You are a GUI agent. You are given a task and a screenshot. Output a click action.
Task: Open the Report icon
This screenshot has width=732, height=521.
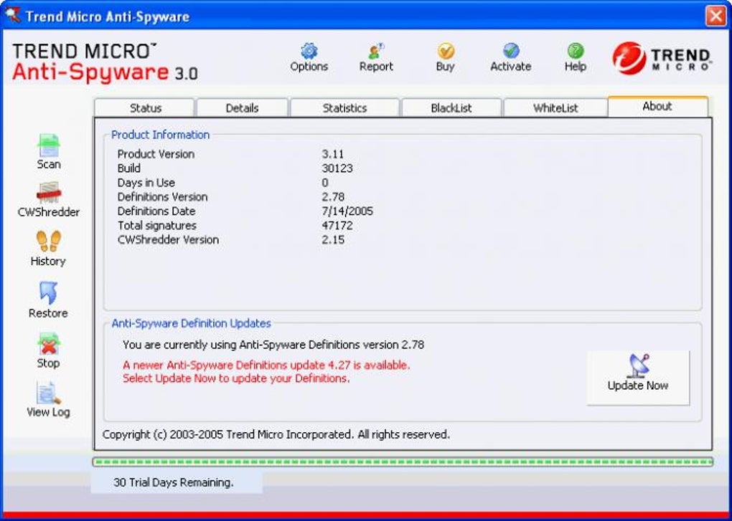coord(376,51)
